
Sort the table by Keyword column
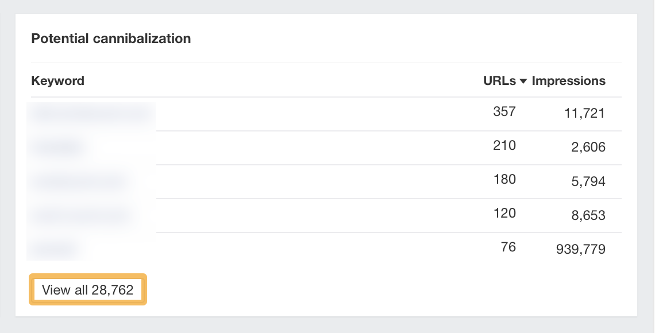(57, 81)
